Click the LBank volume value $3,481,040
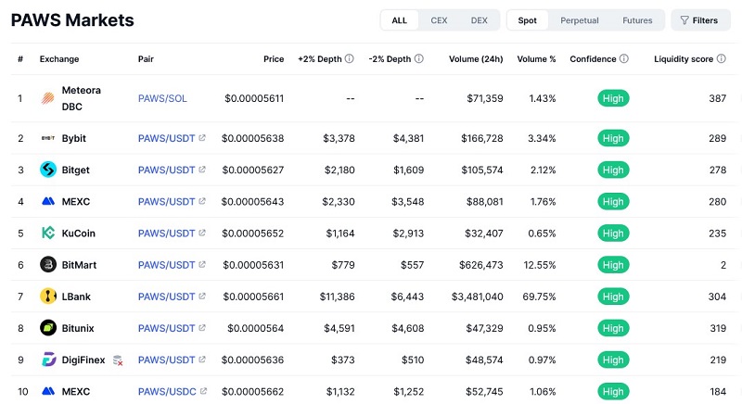 pos(477,297)
